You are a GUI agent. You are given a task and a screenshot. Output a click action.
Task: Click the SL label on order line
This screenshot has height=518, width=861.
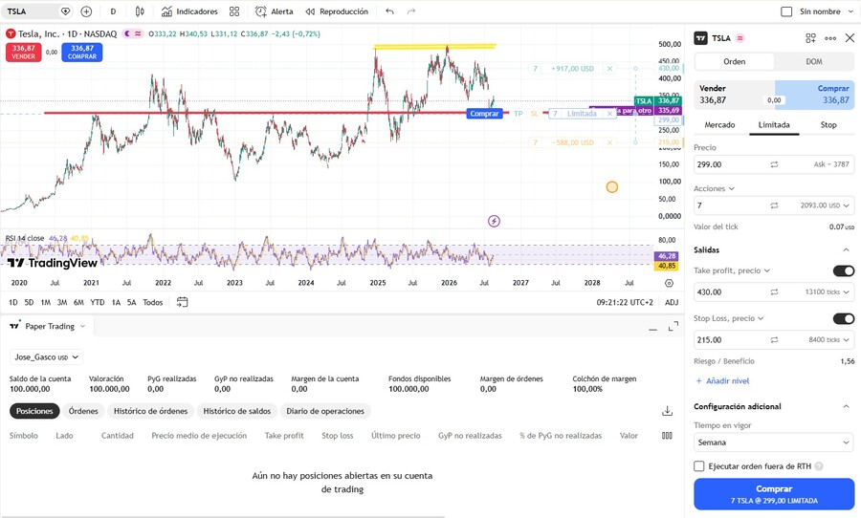tap(534, 114)
